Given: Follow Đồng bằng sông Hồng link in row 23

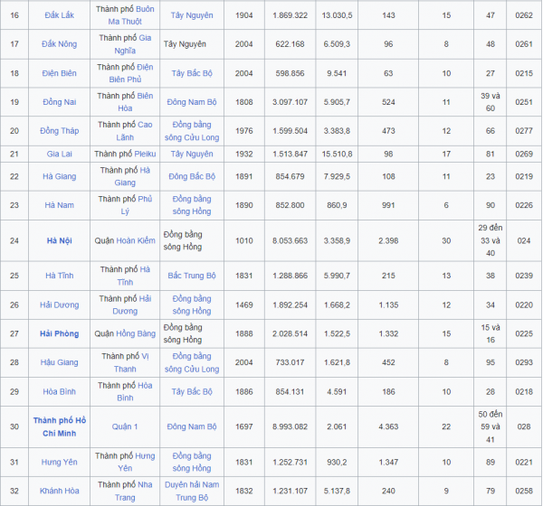Looking at the screenshot, I should tap(192, 205).
